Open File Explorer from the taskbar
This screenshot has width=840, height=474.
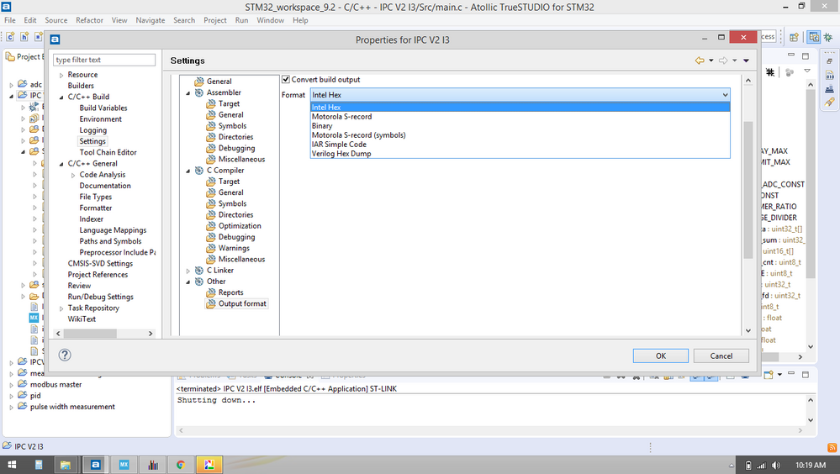(66, 465)
